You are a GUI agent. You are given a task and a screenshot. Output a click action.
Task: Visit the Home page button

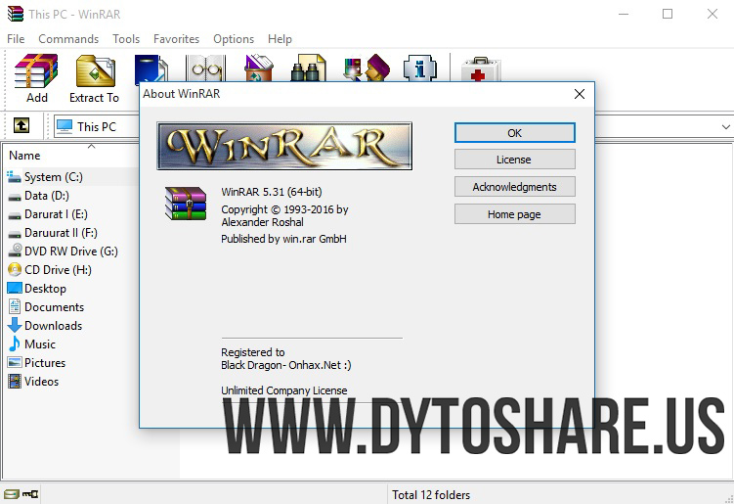(514, 213)
